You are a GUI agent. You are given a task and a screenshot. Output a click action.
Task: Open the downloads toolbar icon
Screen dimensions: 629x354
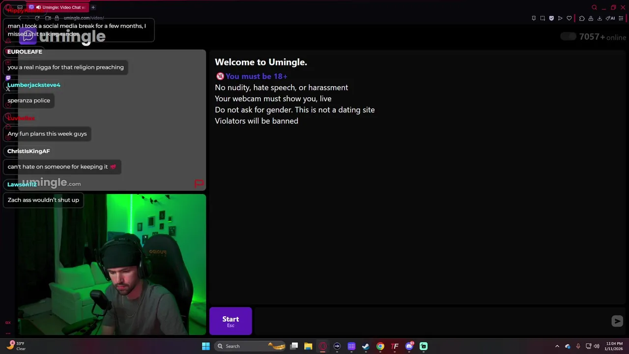point(600,18)
